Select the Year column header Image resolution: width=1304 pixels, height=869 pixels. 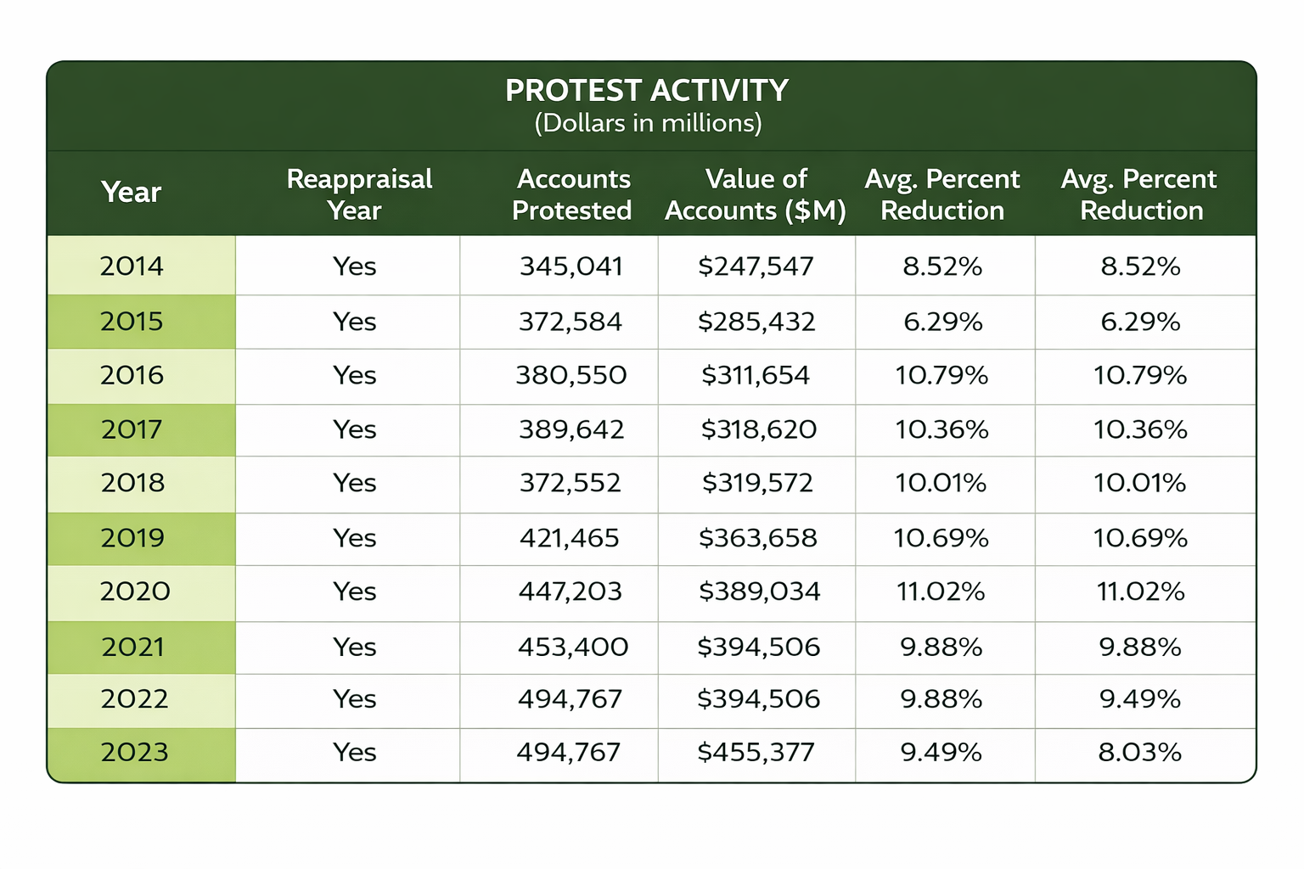pyautogui.click(x=131, y=193)
